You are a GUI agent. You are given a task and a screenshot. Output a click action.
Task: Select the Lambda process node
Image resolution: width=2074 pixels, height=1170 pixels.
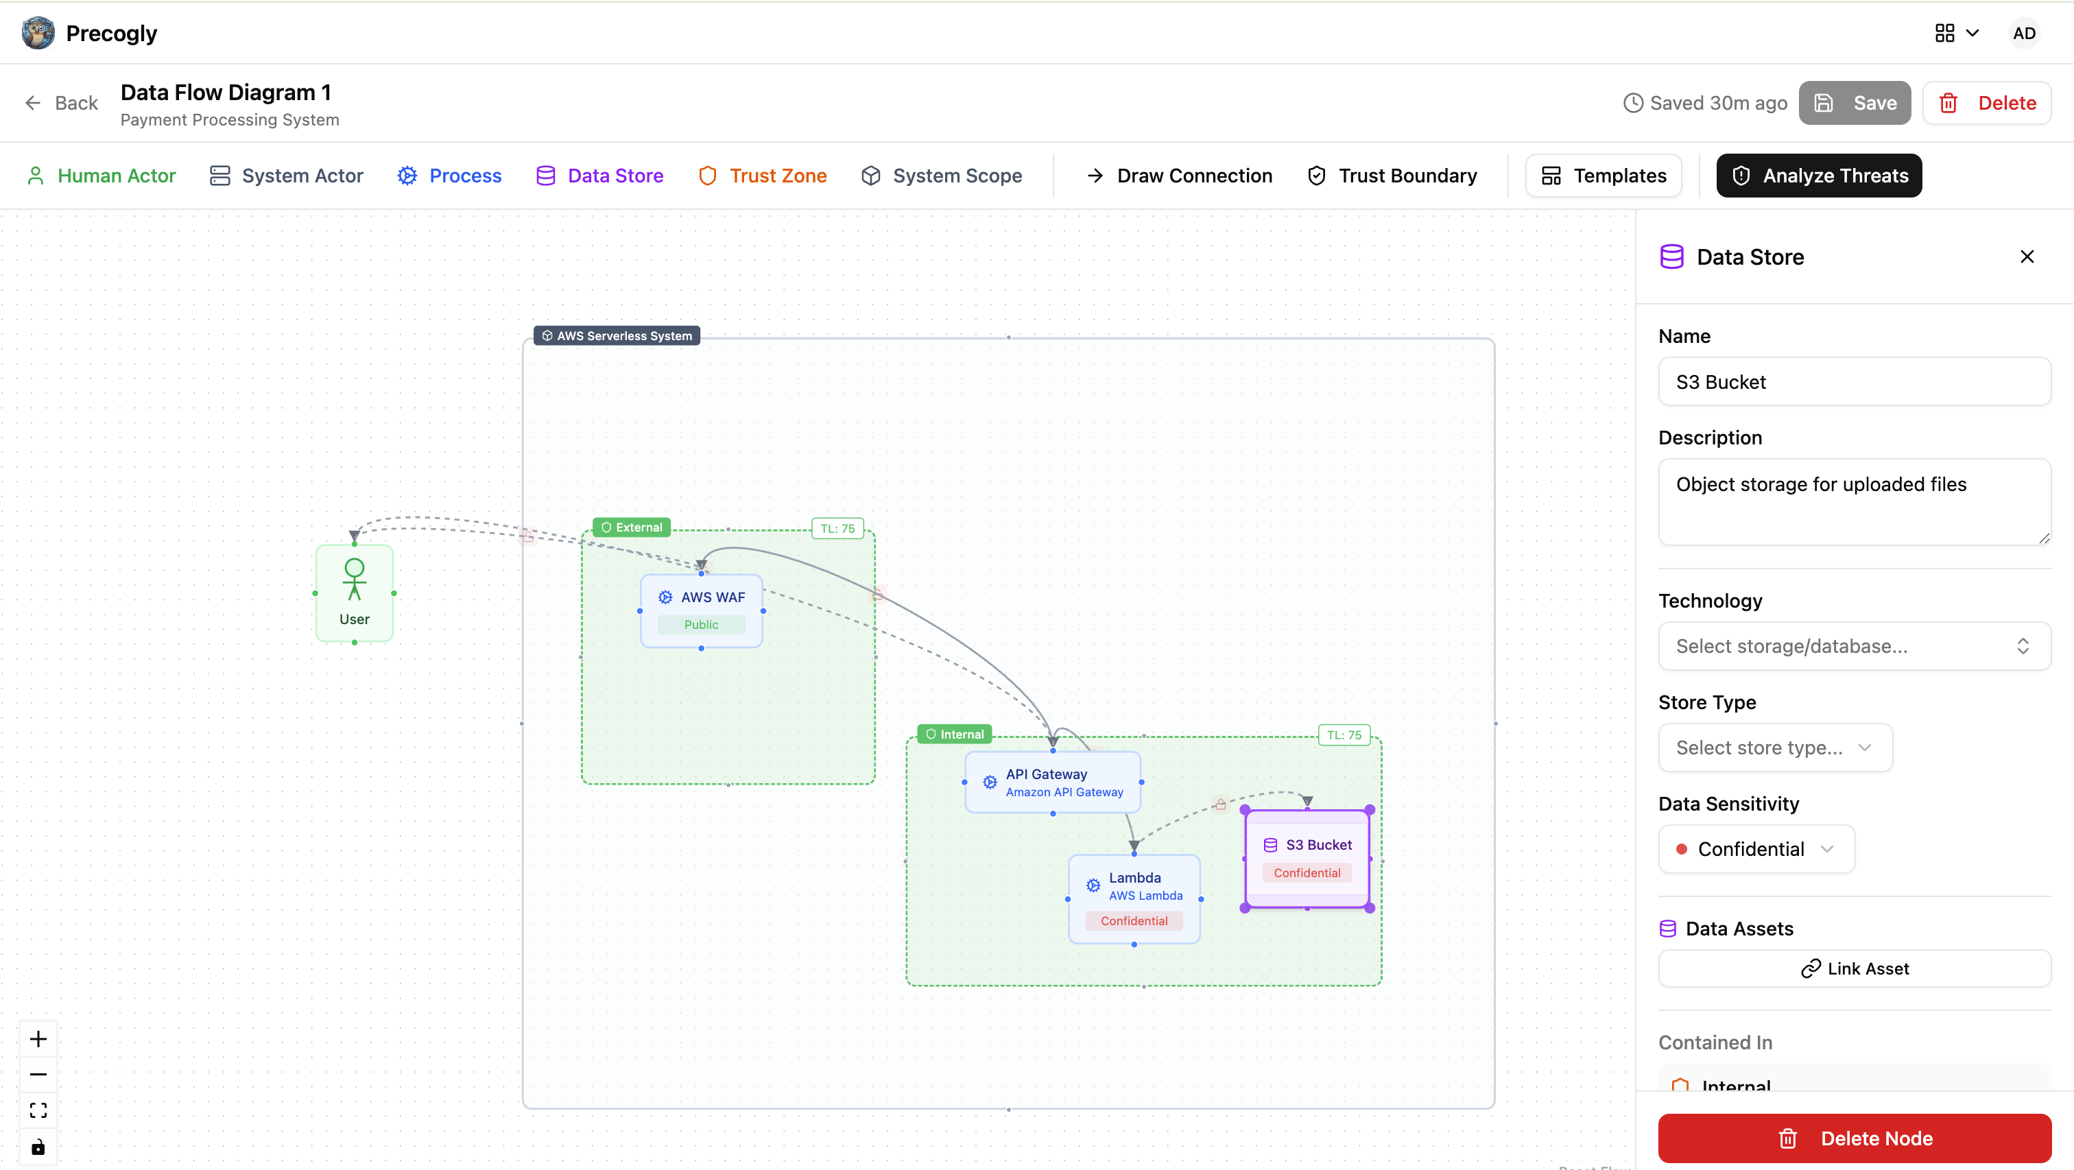tap(1134, 899)
